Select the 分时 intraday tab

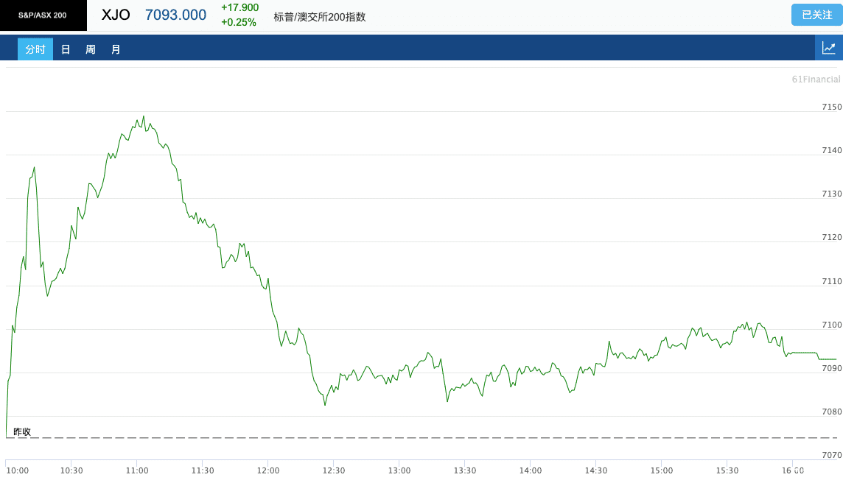point(35,49)
